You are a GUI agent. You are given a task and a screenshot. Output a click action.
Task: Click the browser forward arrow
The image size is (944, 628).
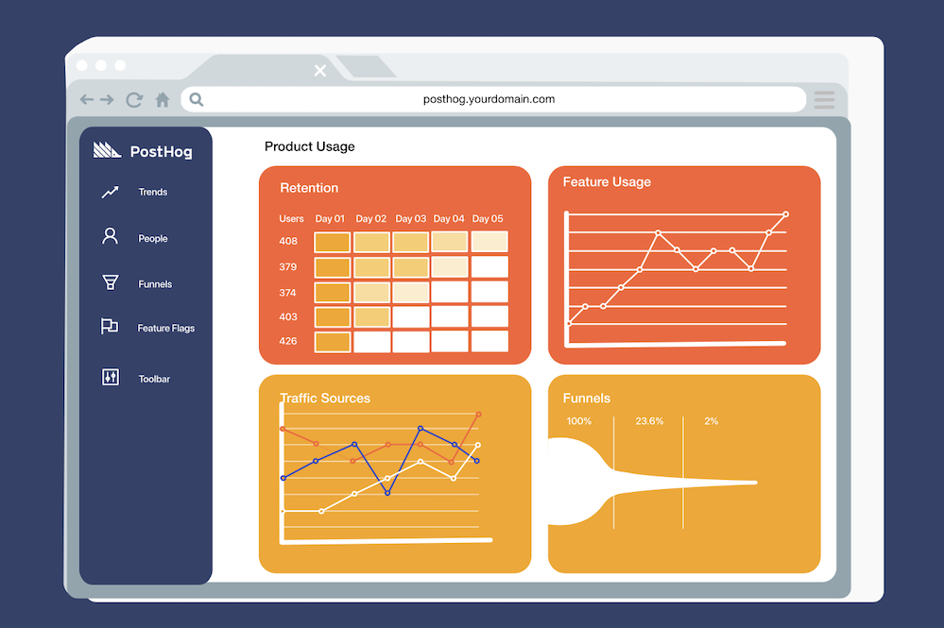(x=107, y=99)
